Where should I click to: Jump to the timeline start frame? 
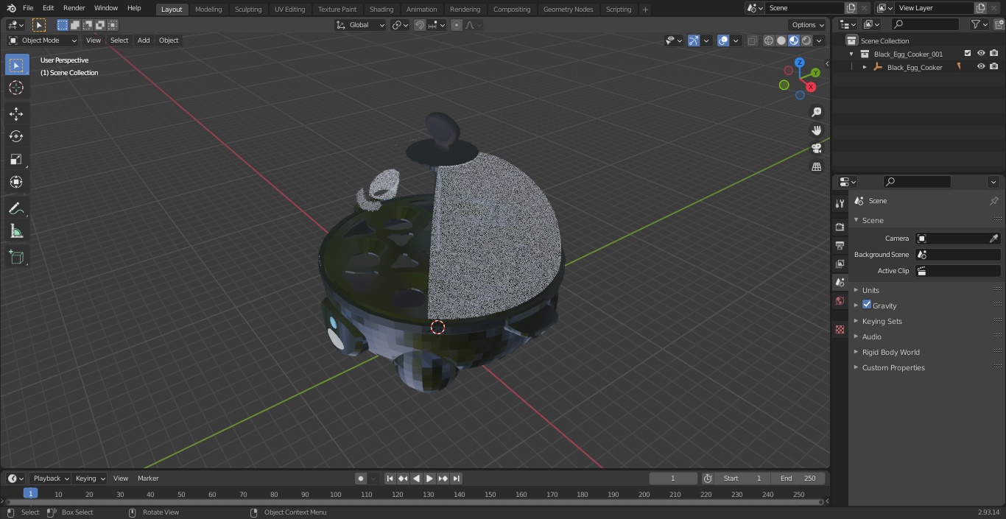point(390,479)
